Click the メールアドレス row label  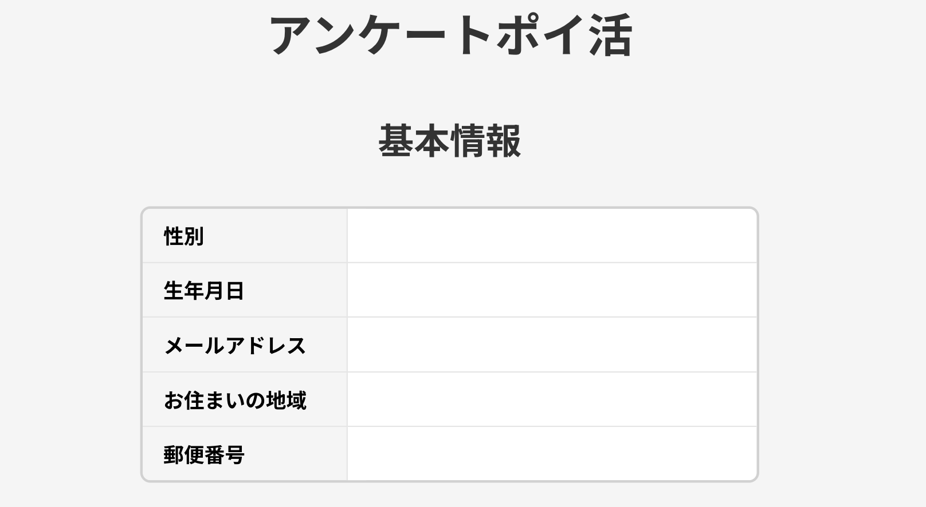[235, 346]
